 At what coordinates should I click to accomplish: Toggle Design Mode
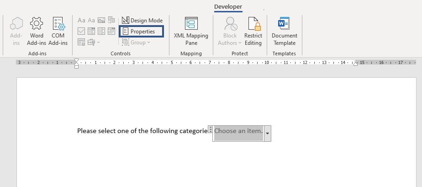tap(142, 21)
